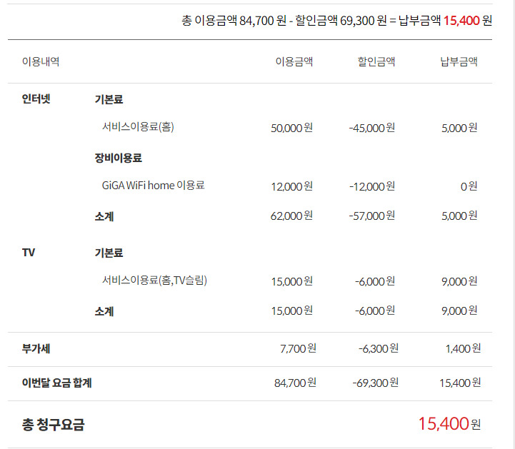The height and width of the screenshot is (449, 515).
Task: Select the 인터넷 category label
Action: 36,99
